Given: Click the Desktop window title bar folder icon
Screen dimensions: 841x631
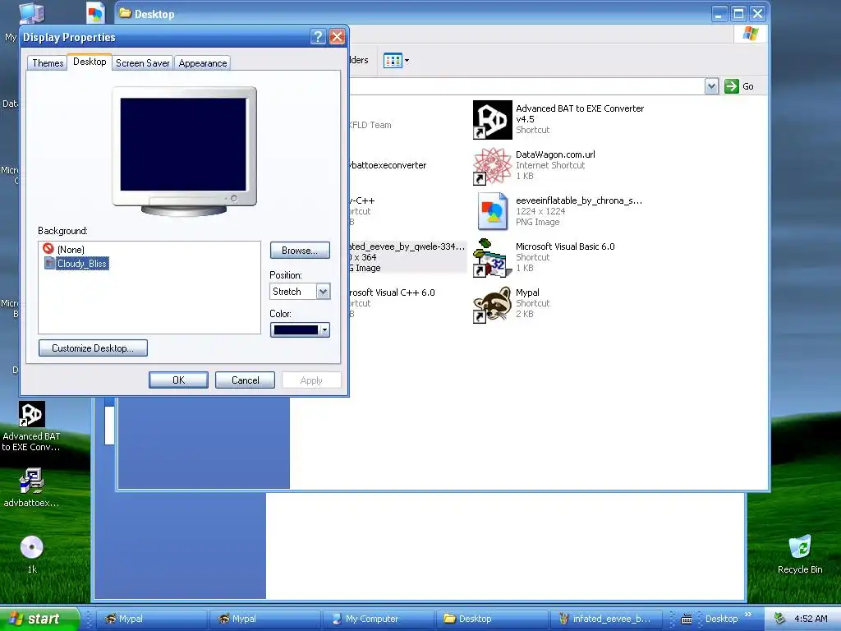Looking at the screenshot, I should (125, 13).
